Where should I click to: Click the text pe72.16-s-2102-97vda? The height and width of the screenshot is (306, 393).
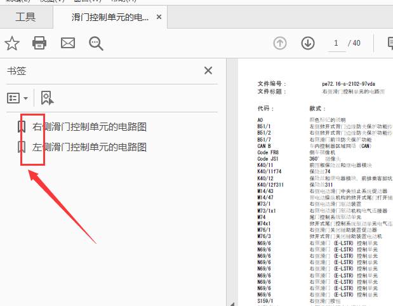pyautogui.click(x=349, y=84)
